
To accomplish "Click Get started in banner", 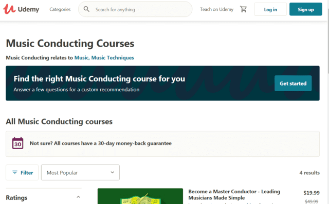I will [293, 83].
